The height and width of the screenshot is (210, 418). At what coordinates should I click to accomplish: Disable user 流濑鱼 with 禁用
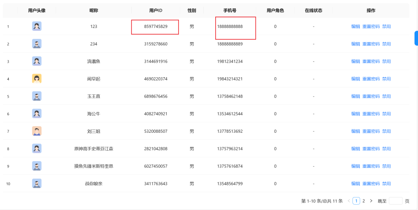point(386,61)
